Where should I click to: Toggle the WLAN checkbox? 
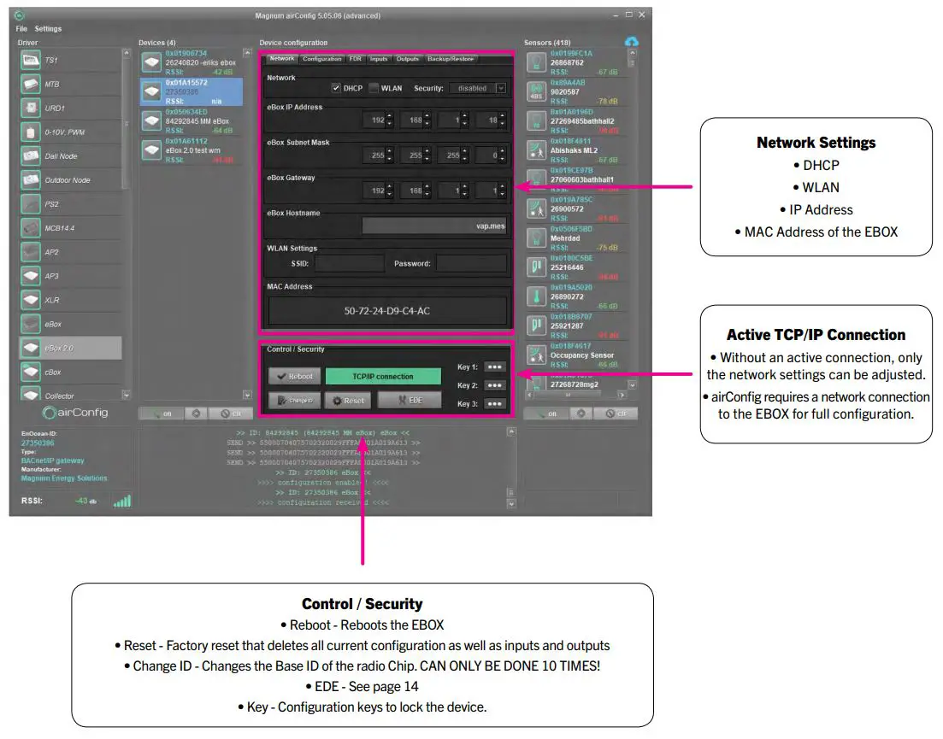pos(373,88)
